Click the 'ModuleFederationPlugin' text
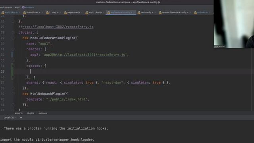Screen dimensions: 254x143 (52, 38)
